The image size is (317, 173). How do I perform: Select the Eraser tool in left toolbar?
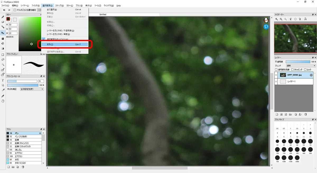[x=3, y=22]
